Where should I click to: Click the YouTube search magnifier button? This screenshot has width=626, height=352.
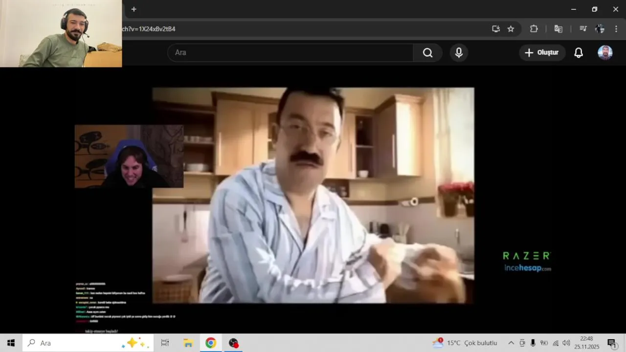coord(428,53)
